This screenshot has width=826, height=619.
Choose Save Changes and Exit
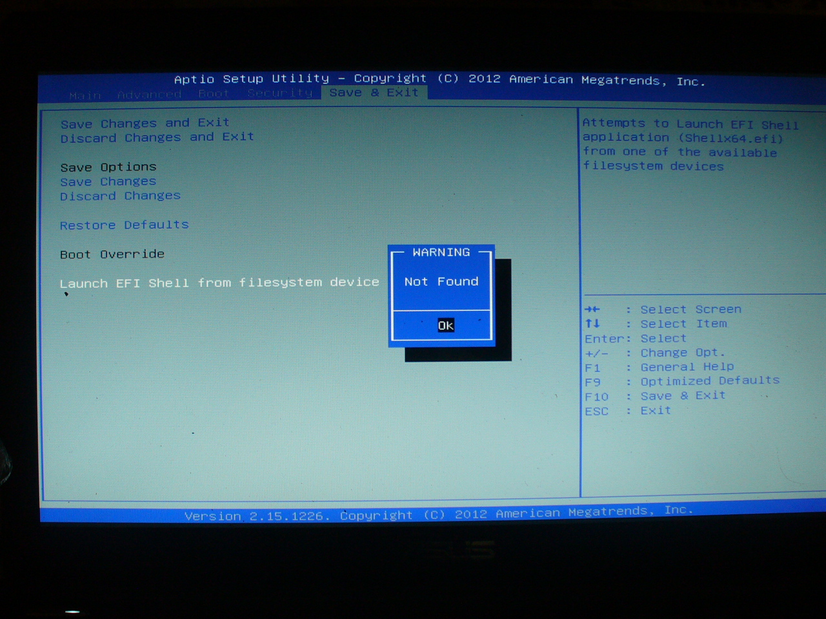[x=145, y=123]
